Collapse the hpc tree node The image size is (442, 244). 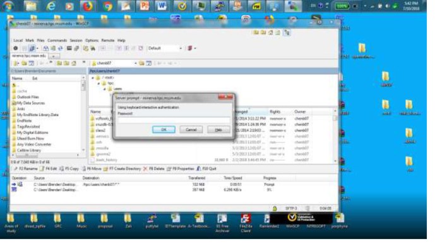(99, 83)
